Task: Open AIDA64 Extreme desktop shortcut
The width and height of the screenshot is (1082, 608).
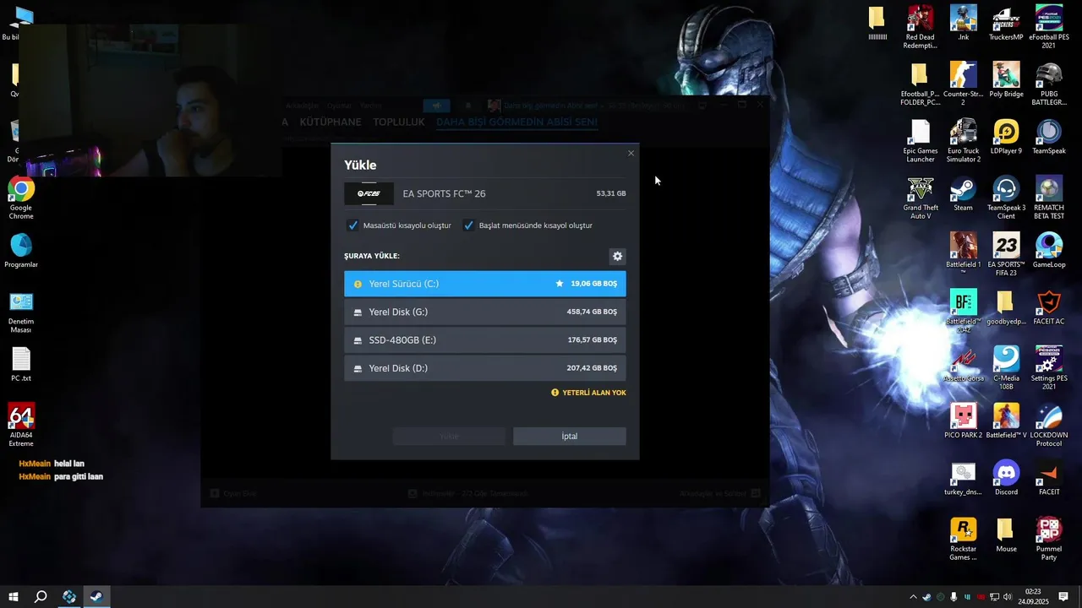Action: click(21, 425)
